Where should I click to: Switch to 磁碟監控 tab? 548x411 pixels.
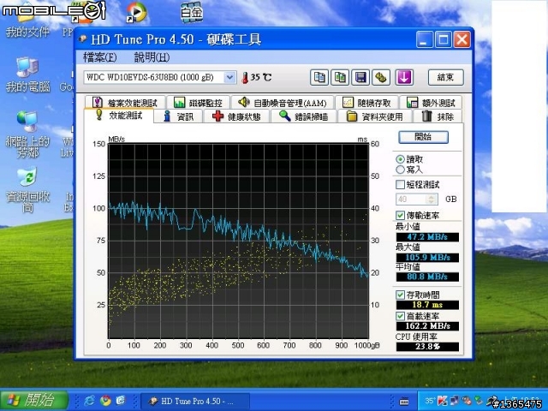click(198, 103)
